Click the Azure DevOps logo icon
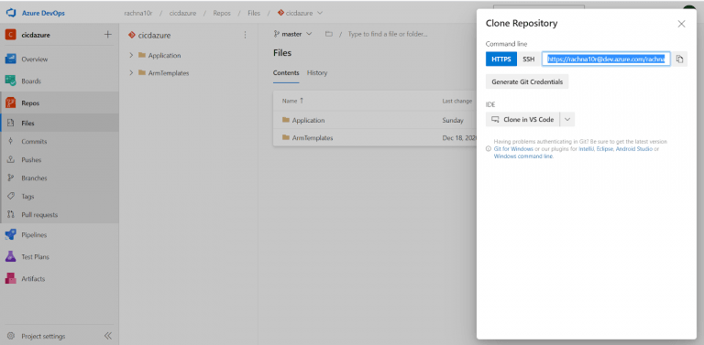This screenshot has height=345, width=704. [x=11, y=13]
